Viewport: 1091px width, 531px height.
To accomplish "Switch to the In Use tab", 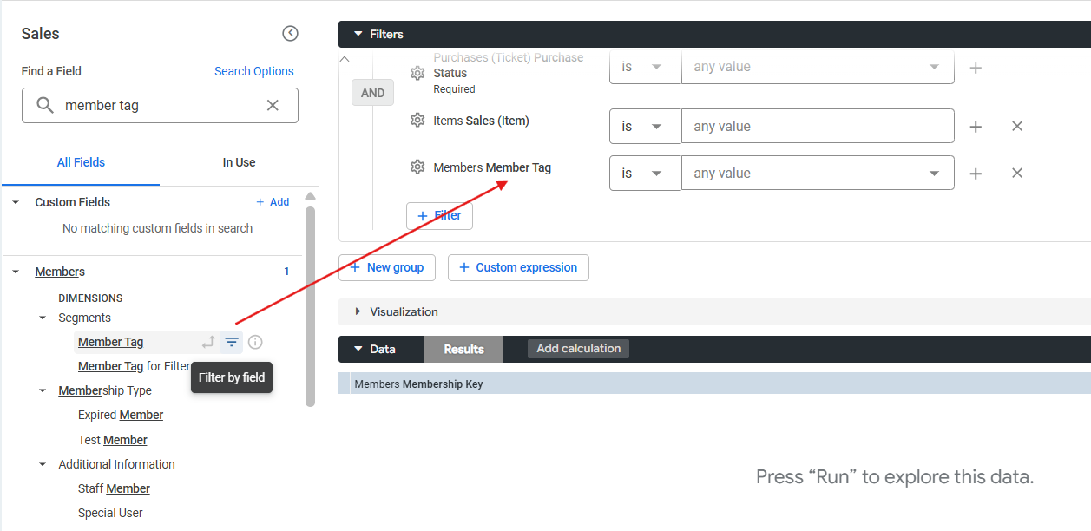I will 239,162.
